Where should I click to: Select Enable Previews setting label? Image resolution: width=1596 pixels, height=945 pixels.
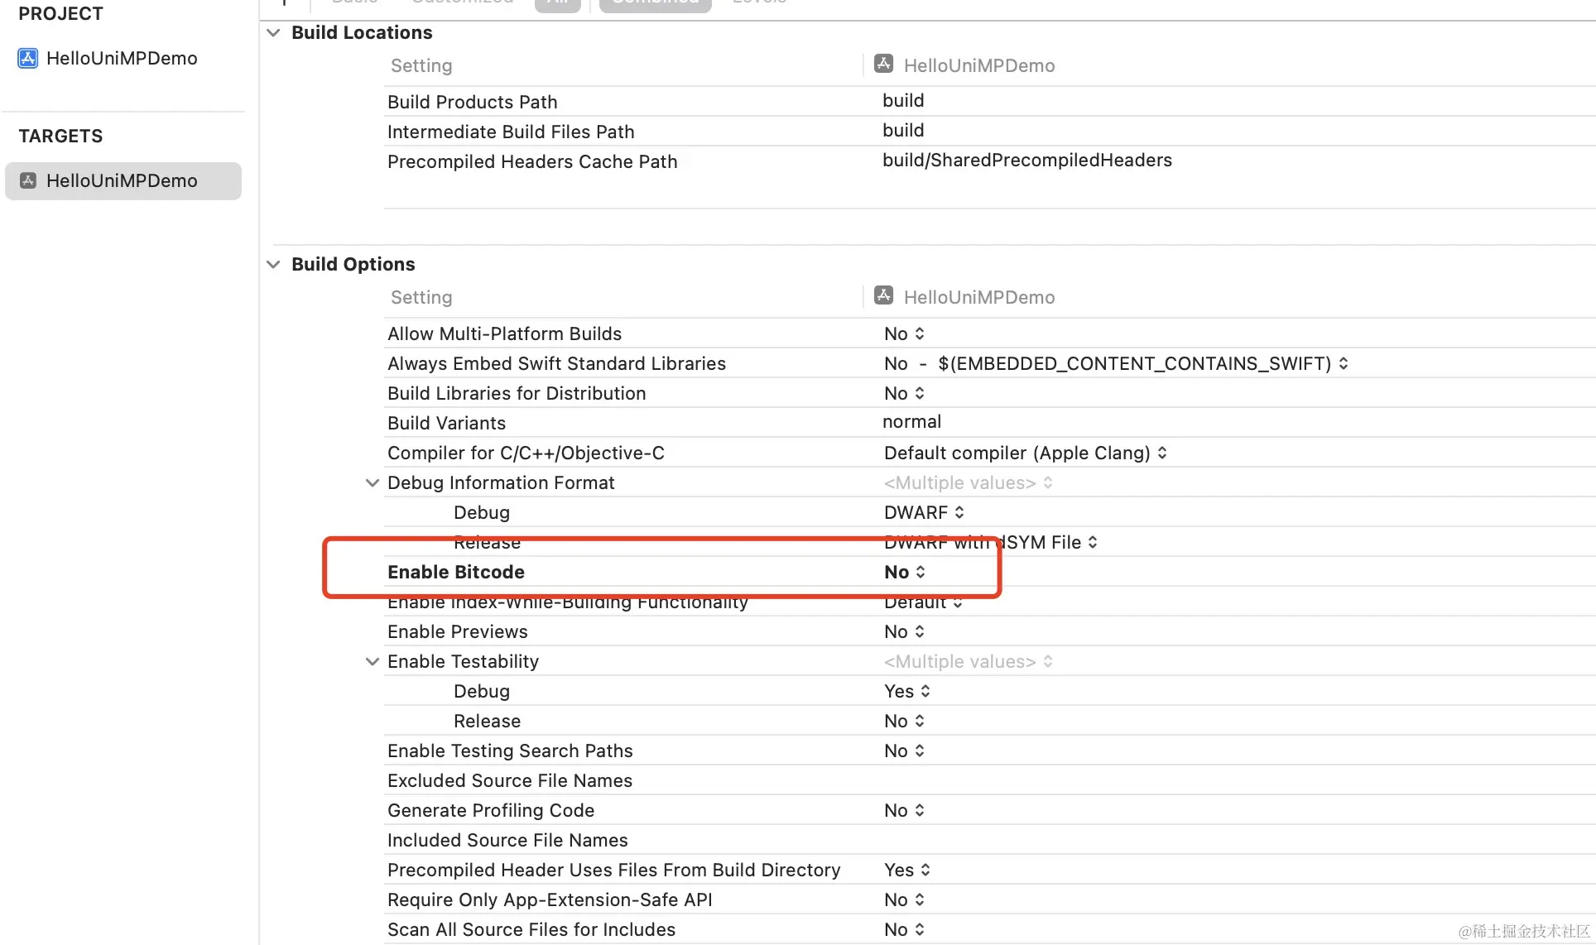[457, 631]
